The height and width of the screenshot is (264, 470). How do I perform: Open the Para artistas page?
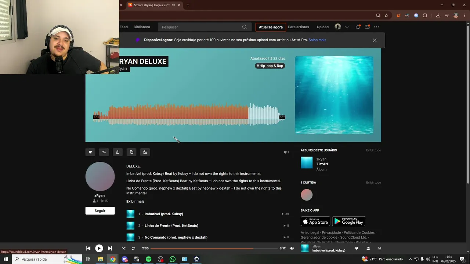299,27
